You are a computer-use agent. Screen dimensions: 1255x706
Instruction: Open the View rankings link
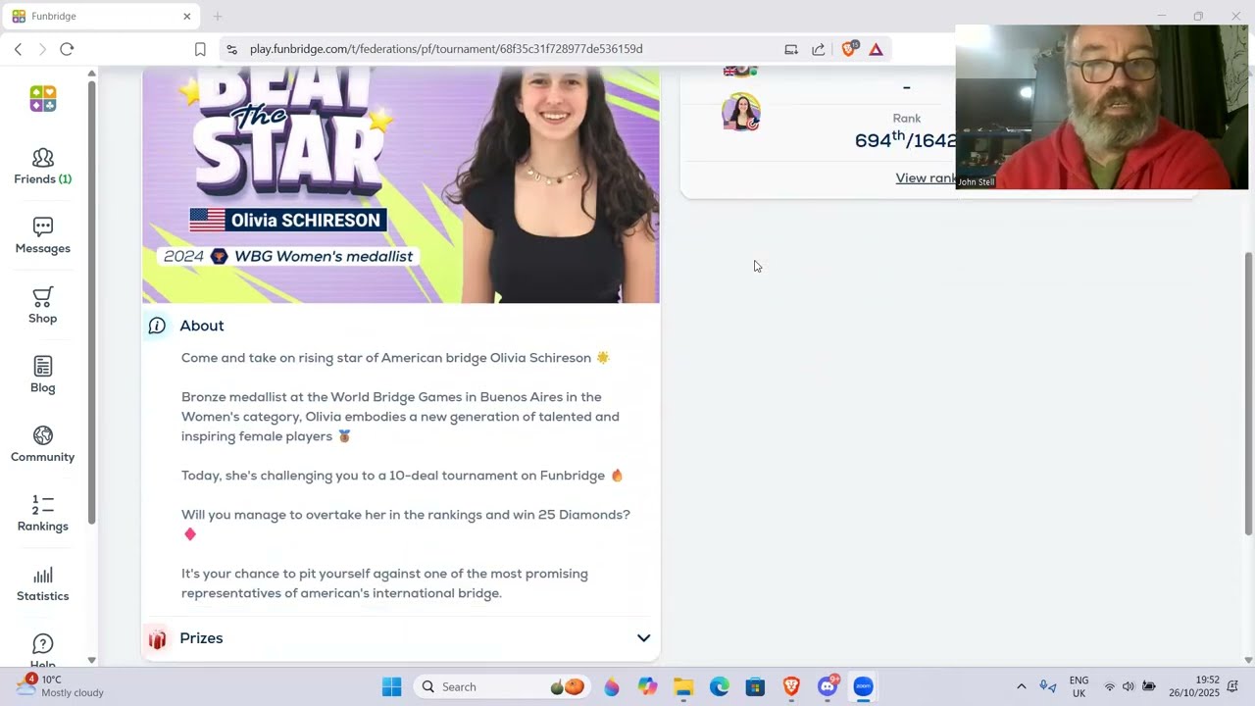[926, 178]
